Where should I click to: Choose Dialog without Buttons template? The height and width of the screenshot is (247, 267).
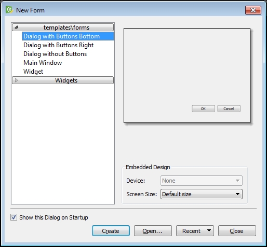[x=55, y=54]
